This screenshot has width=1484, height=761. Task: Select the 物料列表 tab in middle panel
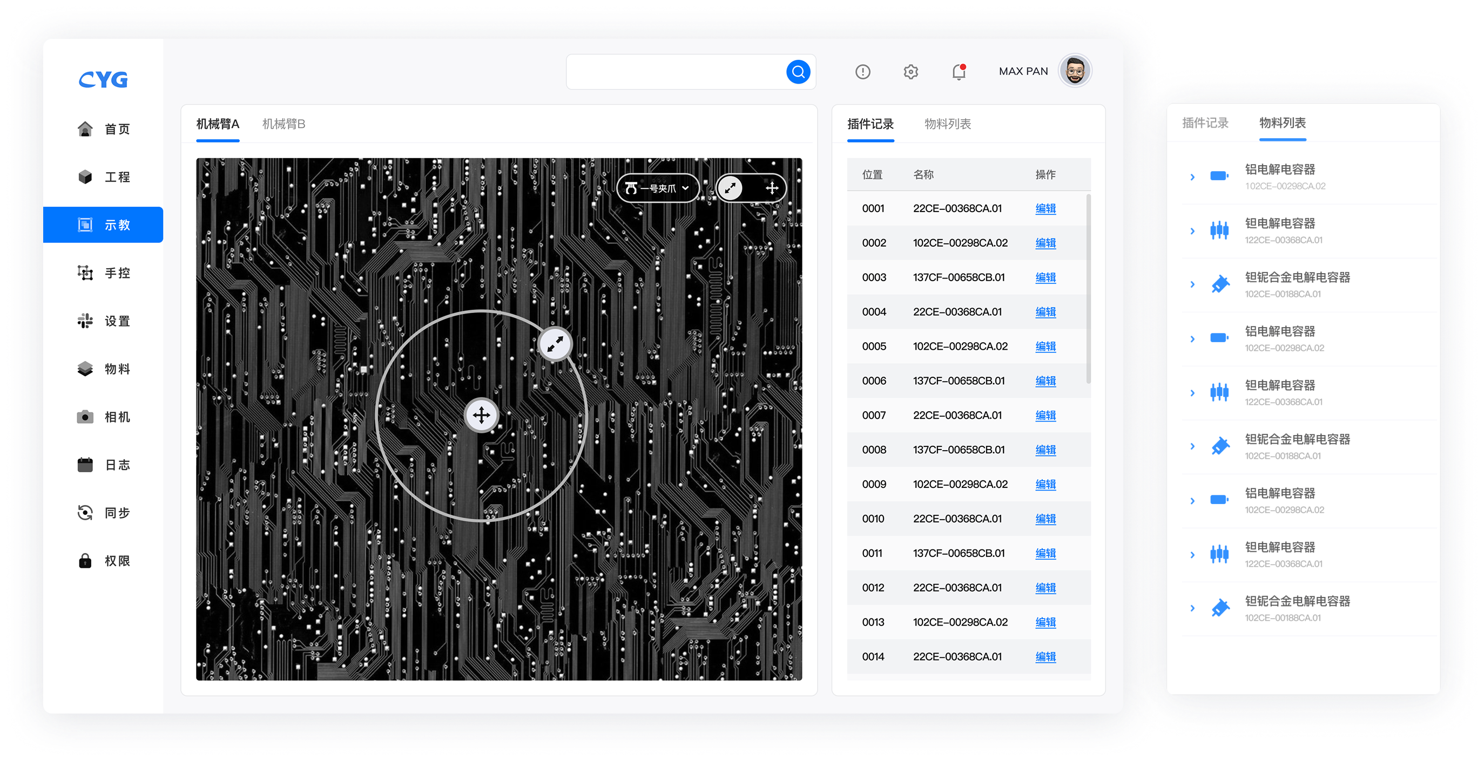(948, 124)
